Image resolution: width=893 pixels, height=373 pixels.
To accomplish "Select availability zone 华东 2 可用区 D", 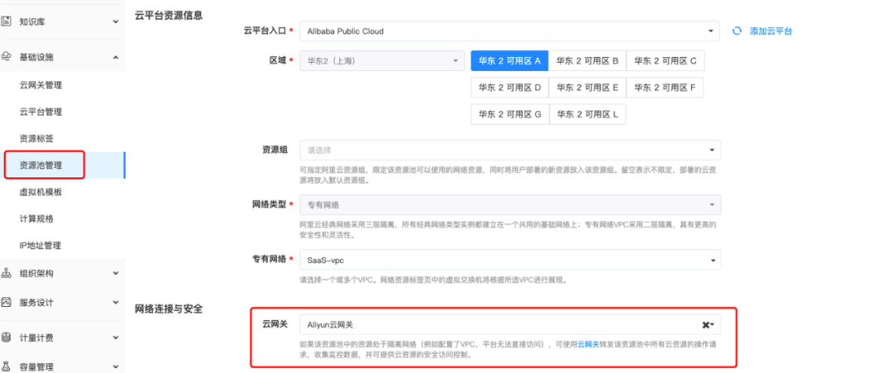I will (509, 87).
